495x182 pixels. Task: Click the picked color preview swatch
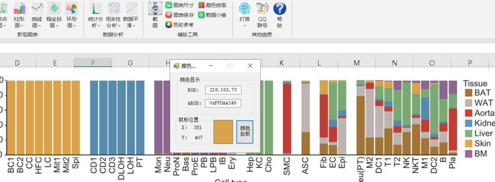[x=223, y=132]
